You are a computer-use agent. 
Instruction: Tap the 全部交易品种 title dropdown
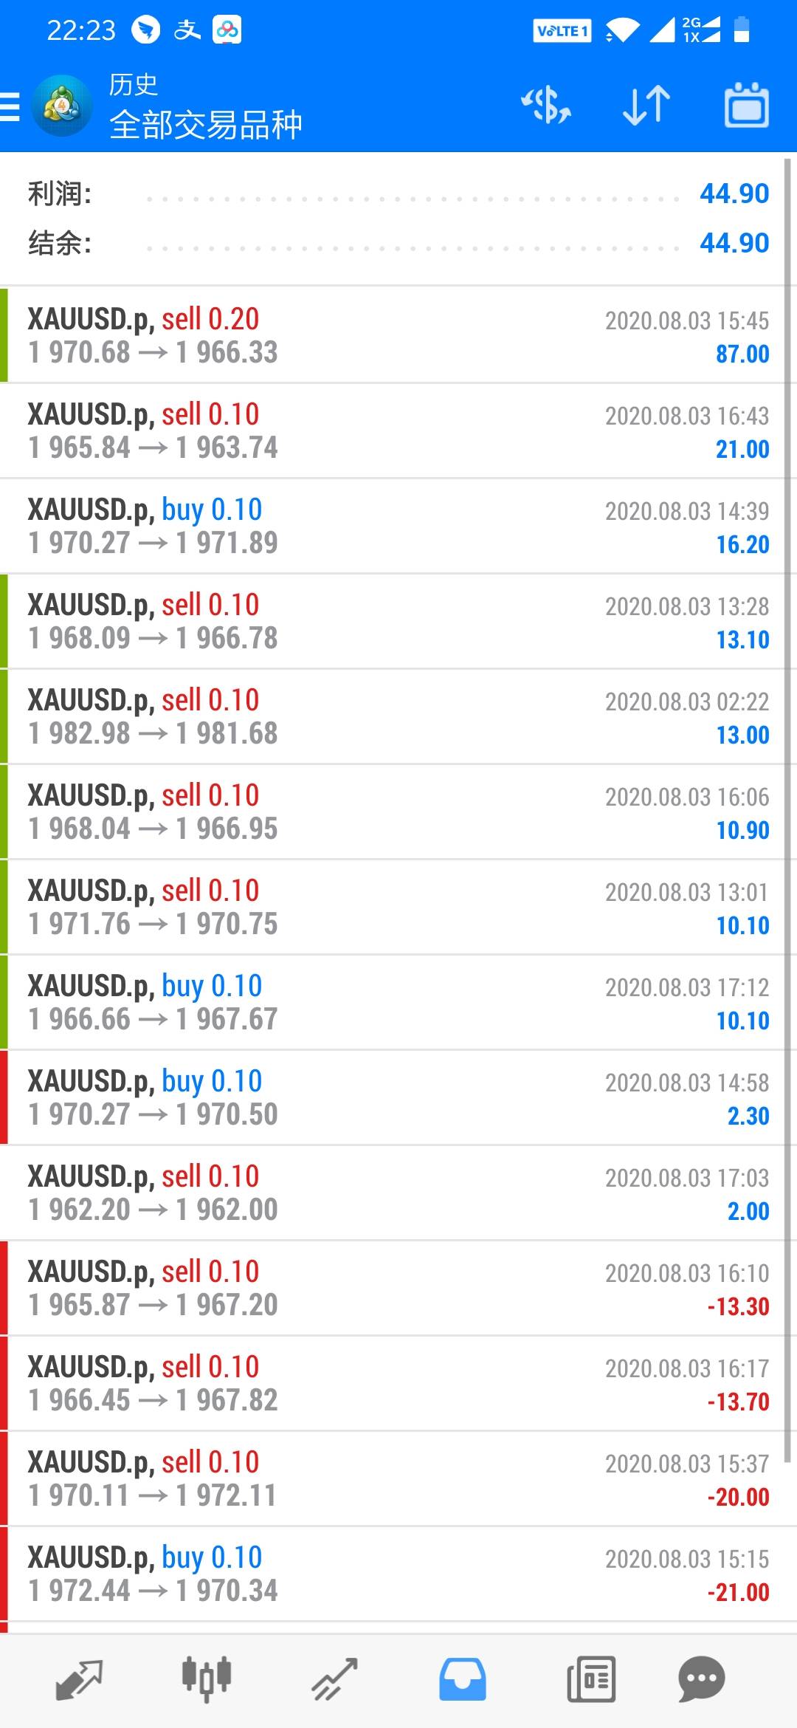tap(206, 124)
